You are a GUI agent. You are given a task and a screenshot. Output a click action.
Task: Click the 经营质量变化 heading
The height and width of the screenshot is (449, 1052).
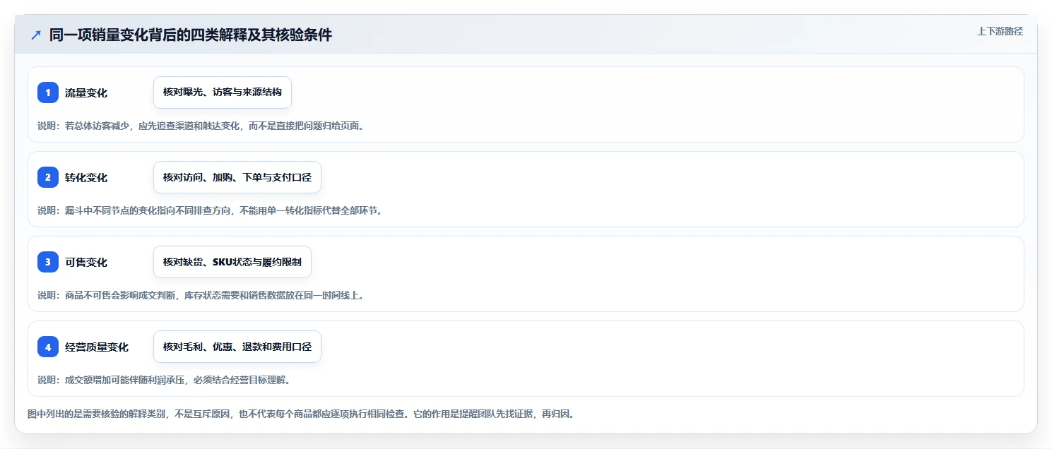tap(97, 347)
